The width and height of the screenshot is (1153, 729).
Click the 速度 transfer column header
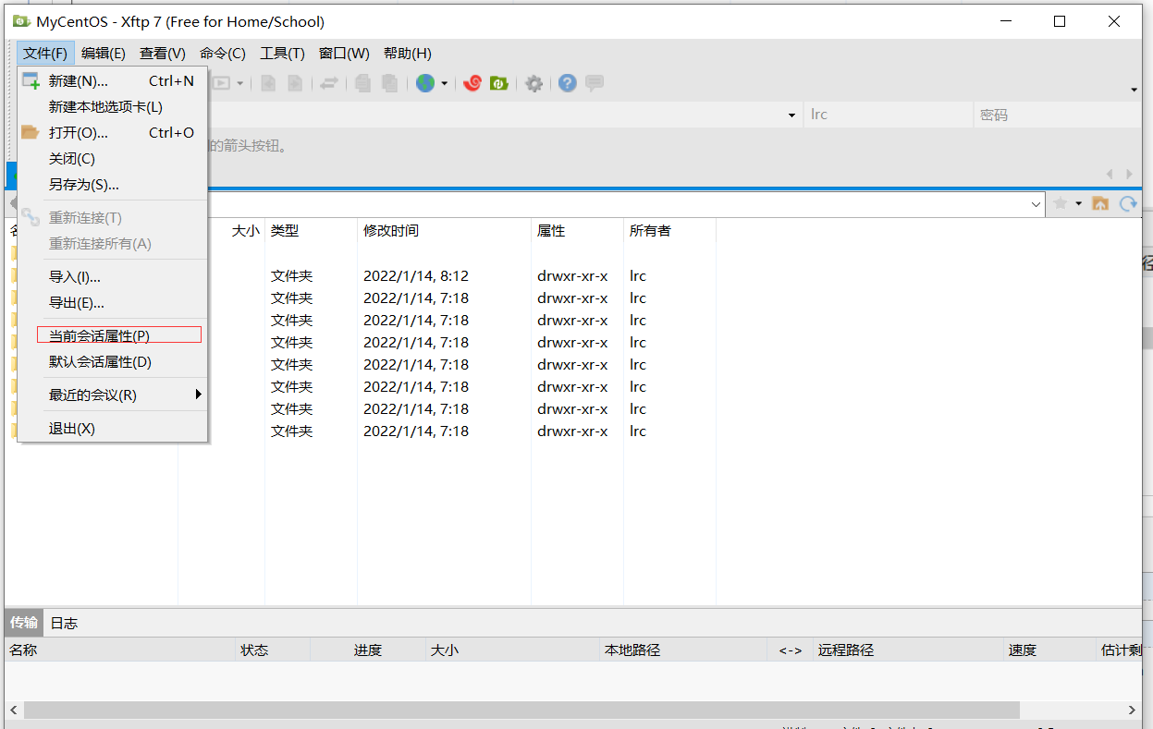[x=1050, y=650]
